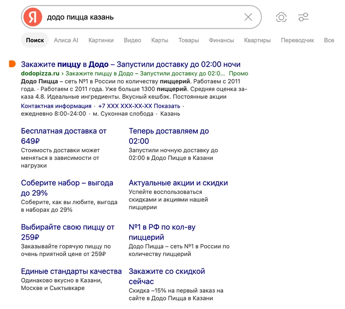Open Соберите набор – выгода до 29% link
This screenshot has height=309, width=345.
[67, 188]
